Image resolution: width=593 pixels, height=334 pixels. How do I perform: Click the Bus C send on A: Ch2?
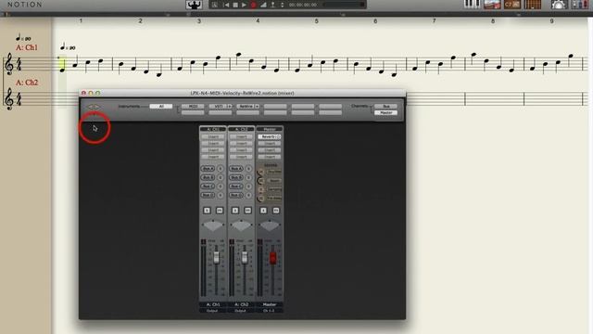pos(236,186)
